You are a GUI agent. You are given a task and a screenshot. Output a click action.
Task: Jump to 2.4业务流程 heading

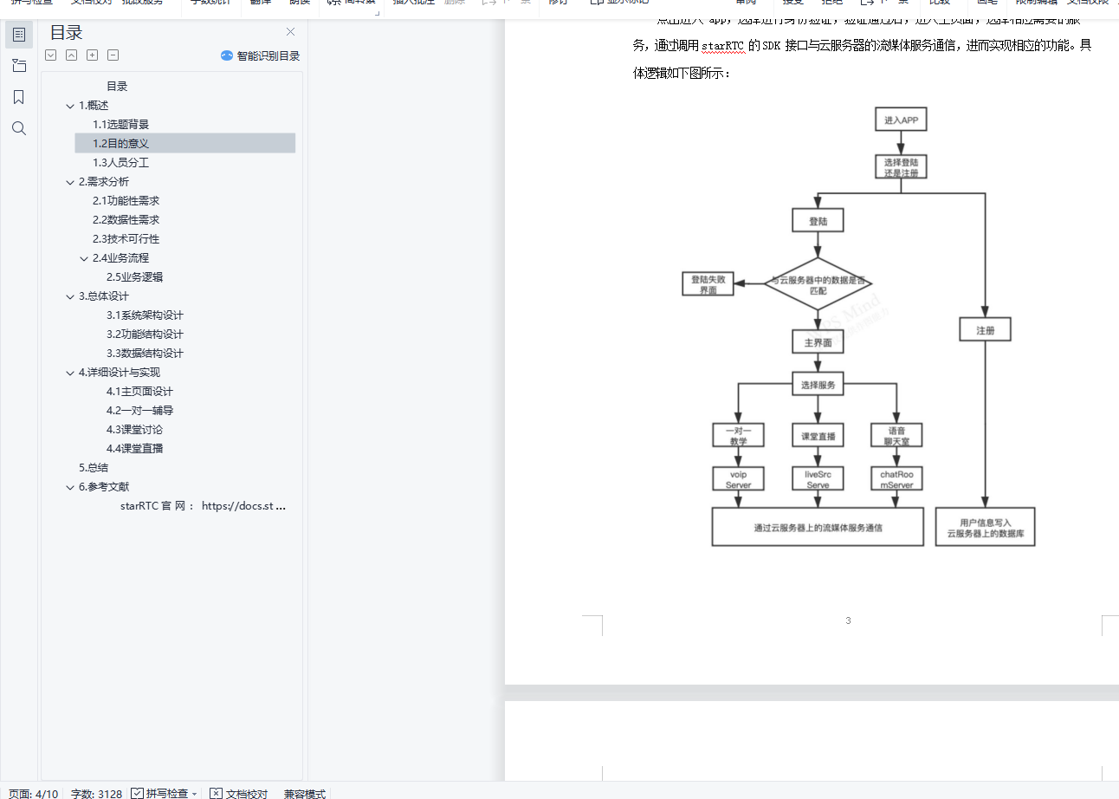(120, 258)
